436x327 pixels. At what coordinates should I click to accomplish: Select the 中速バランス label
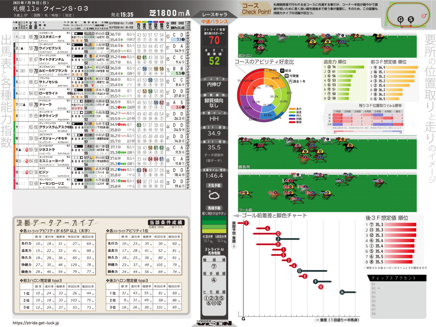tap(214, 21)
